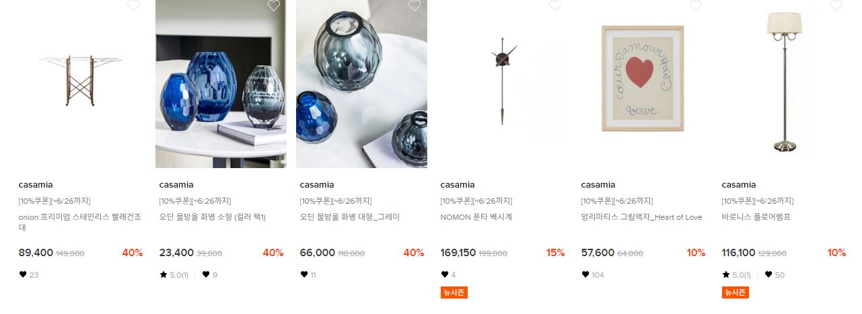Add the drying rack to wishlist via heart icon
Viewport: 862px width, 314px height.
pyautogui.click(x=133, y=5)
